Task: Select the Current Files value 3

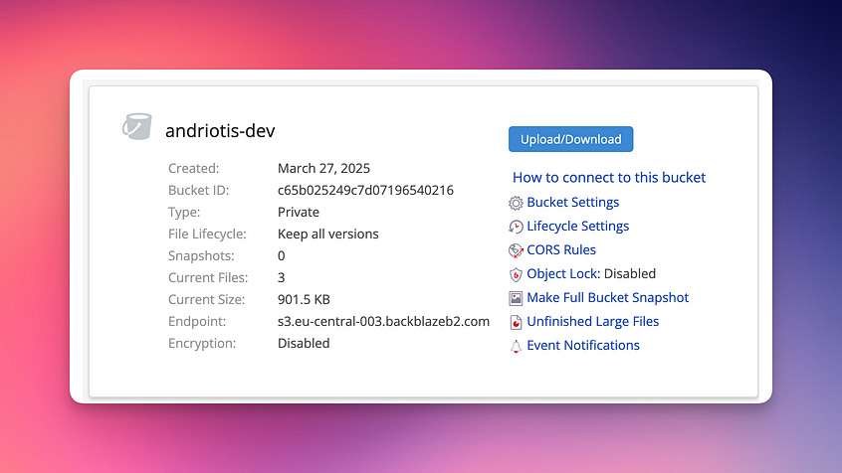Action: point(282,278)
